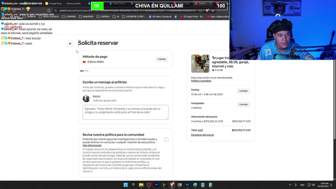Go back with the arrow beside Solicita reservar

click(70, 44)
